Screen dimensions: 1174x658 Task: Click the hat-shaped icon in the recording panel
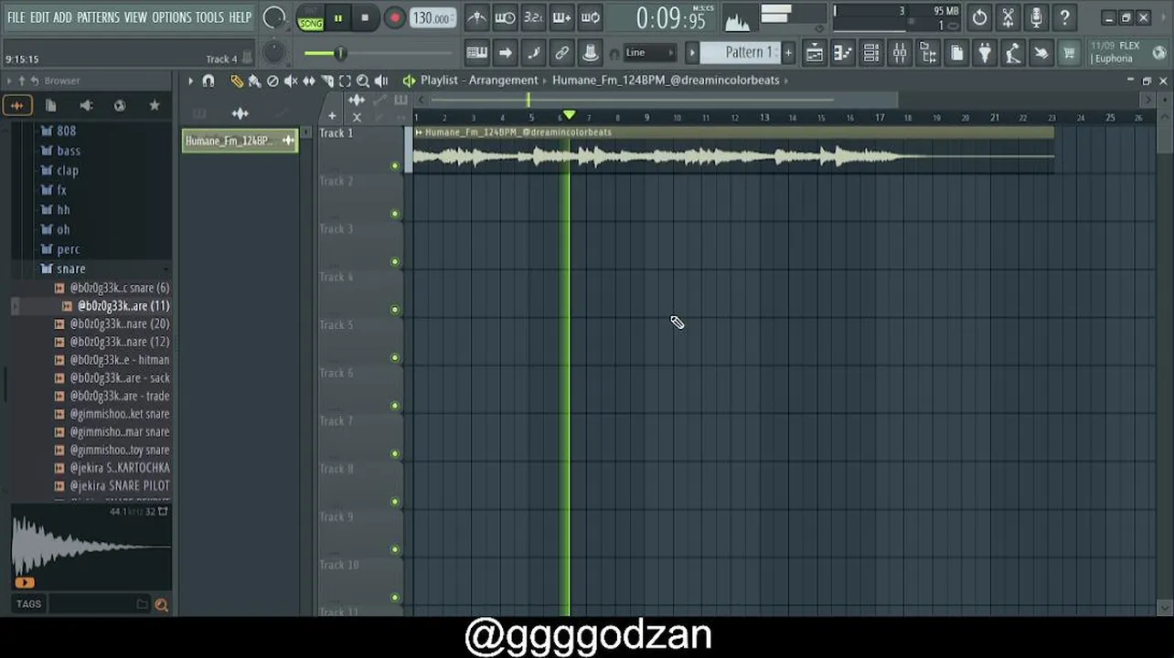[x=591, y=53]
